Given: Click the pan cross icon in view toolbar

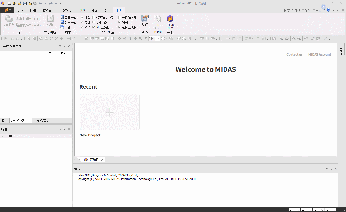Looking at the screenshot, I should click(x=62, y=38).
